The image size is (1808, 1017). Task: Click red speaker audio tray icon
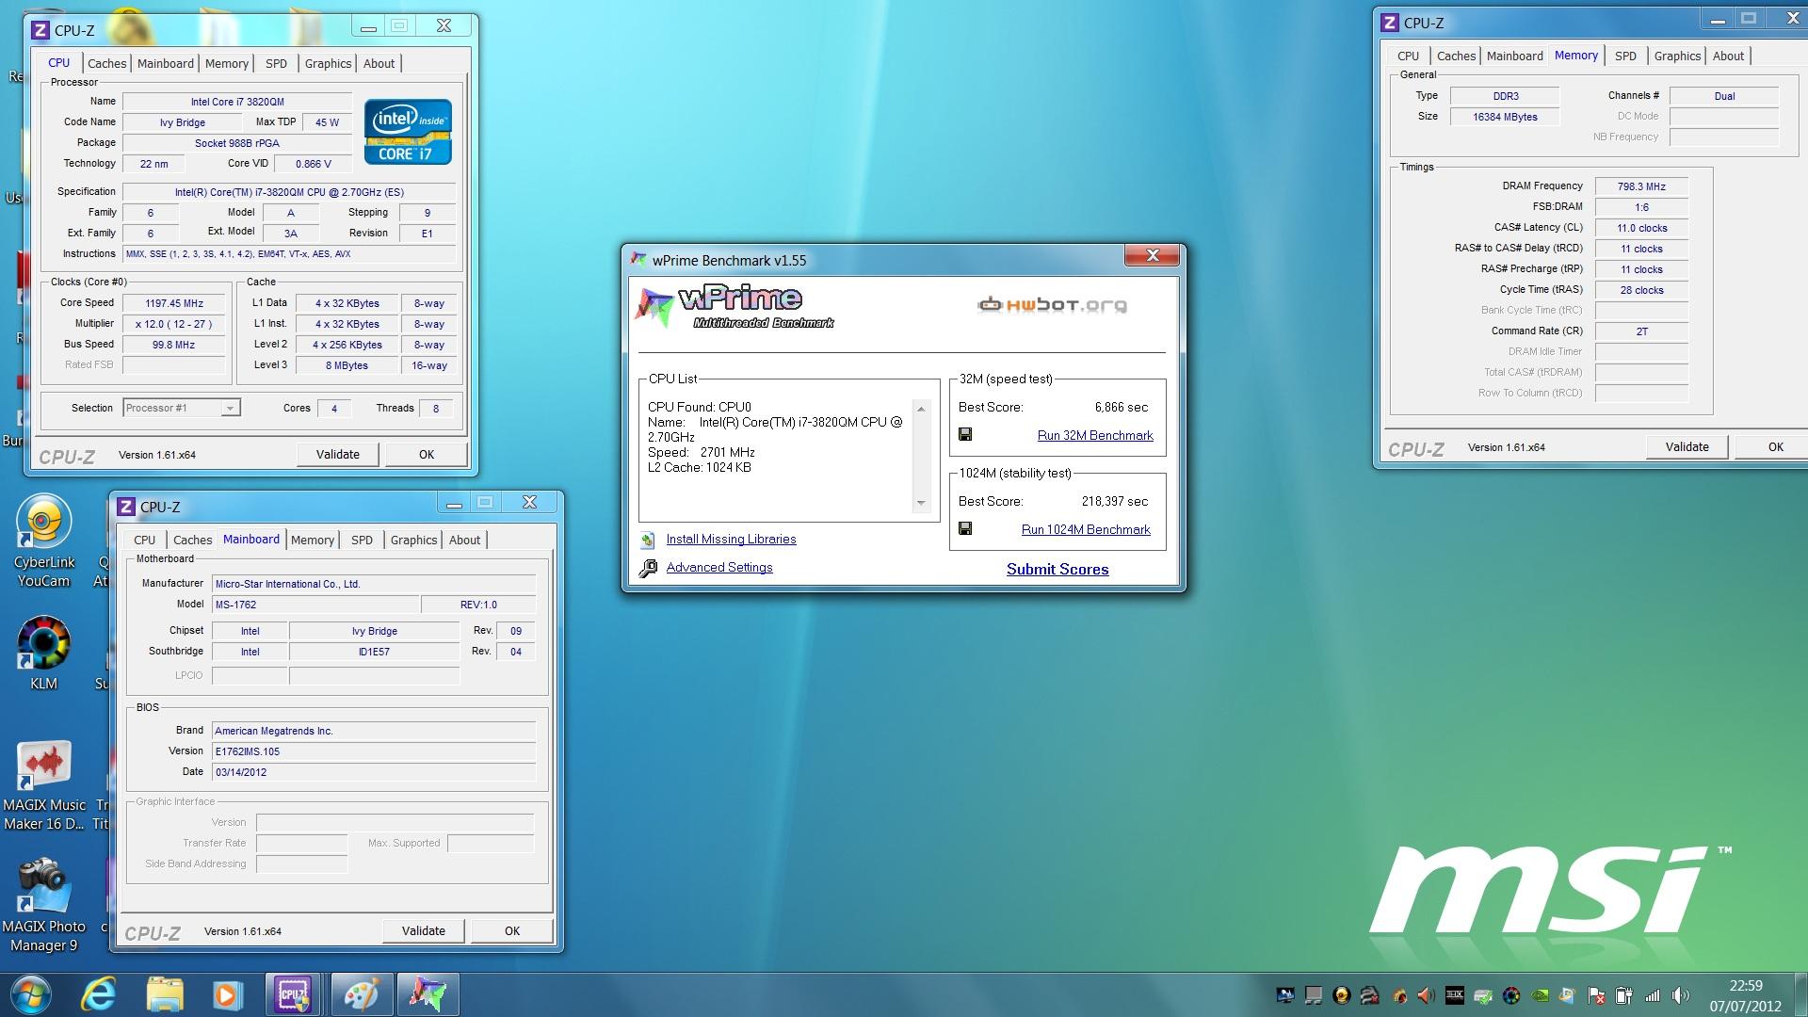tap(1426, 995)
